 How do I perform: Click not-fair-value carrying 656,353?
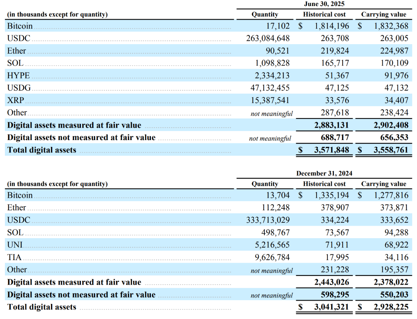click(394, 137)
